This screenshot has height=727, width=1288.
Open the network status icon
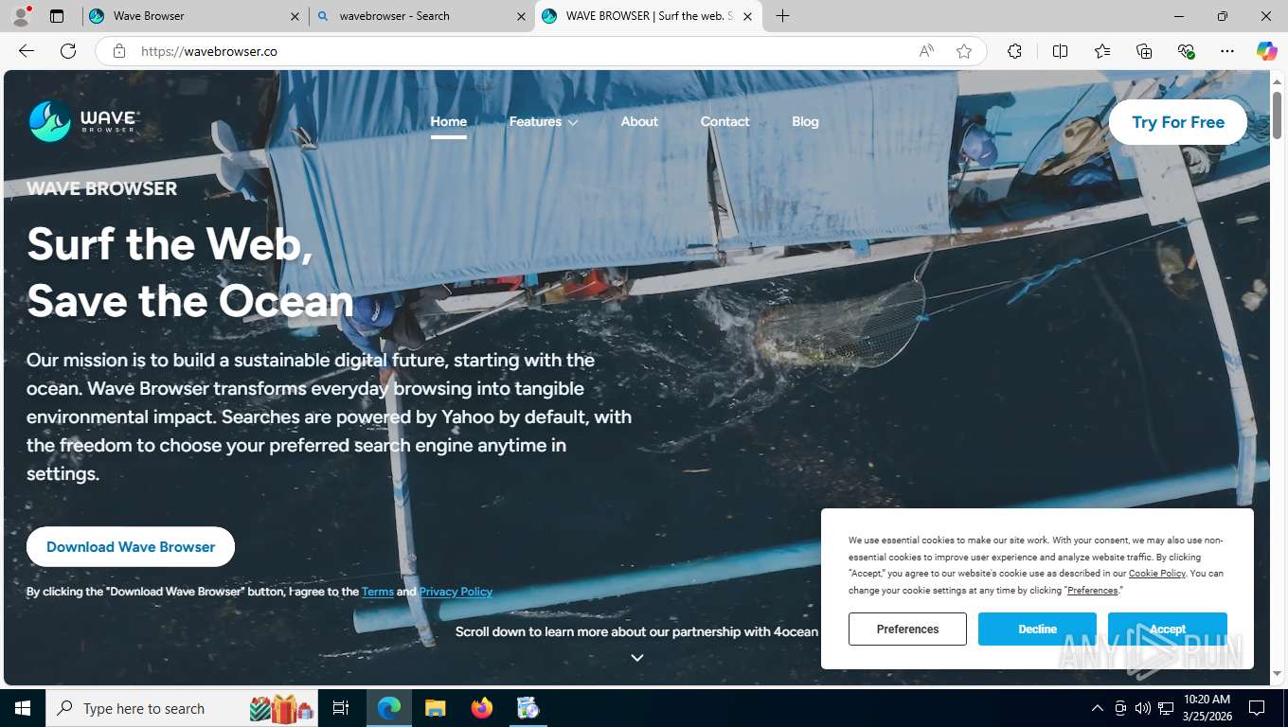pos(1166,708)
